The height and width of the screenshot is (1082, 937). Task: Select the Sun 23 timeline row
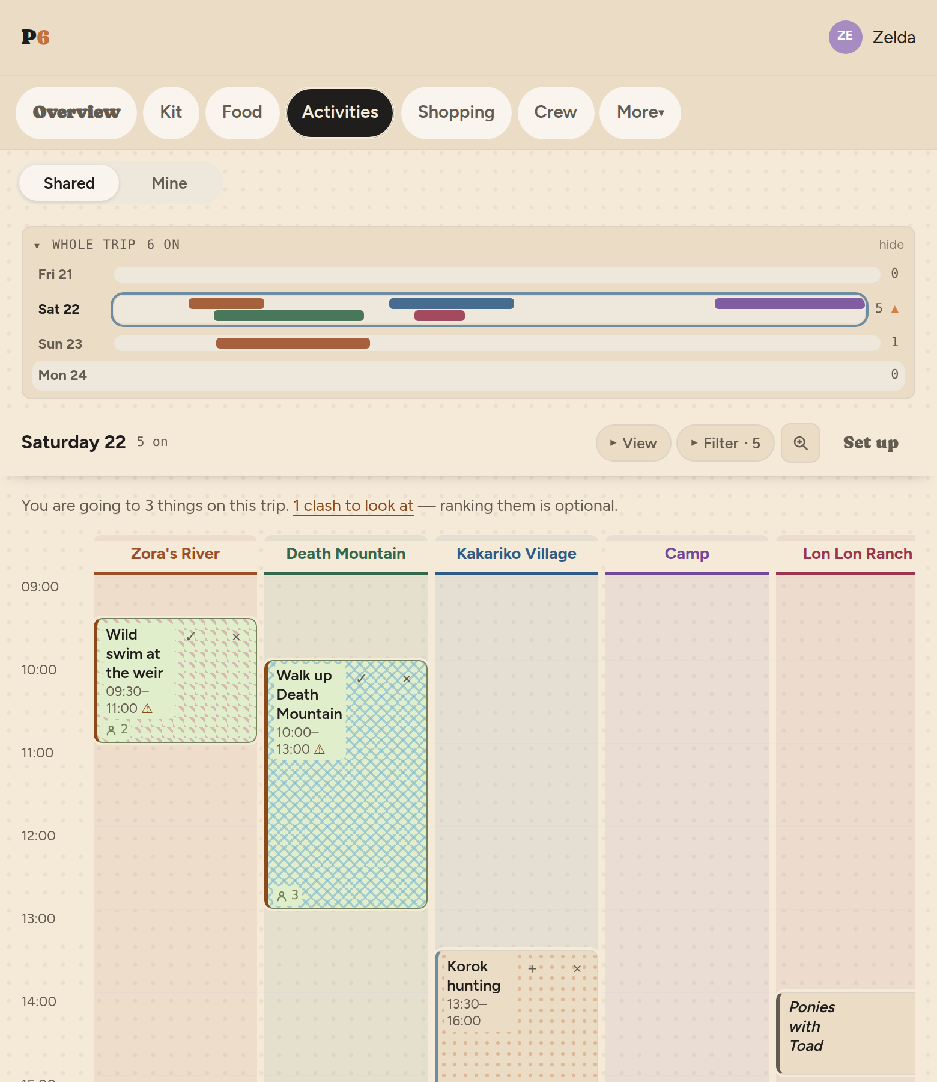(x=468, y=344)
